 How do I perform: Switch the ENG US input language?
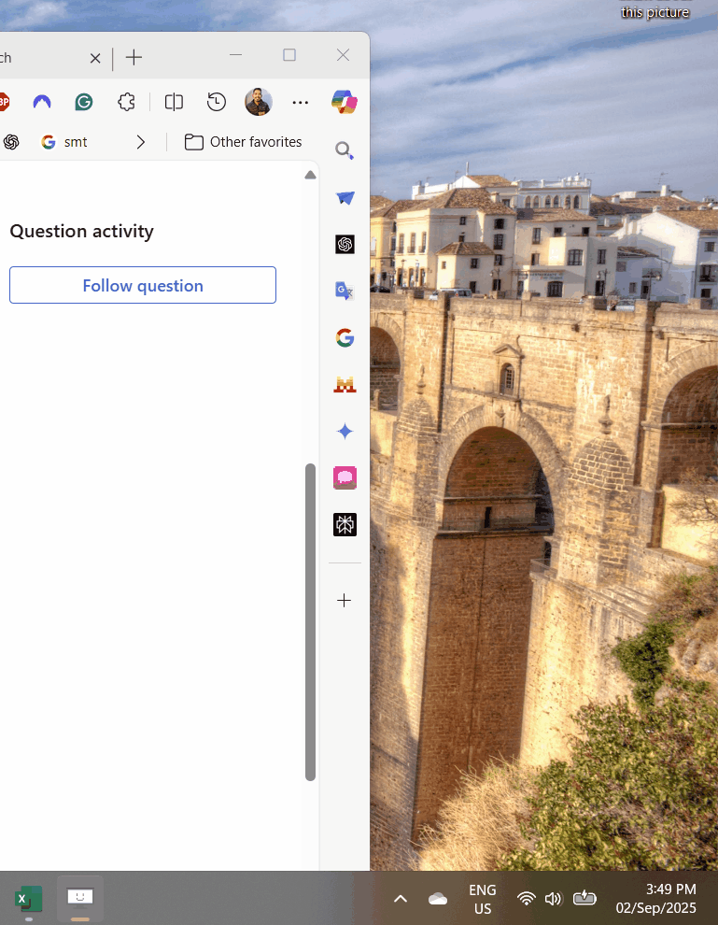pos(482,899)
